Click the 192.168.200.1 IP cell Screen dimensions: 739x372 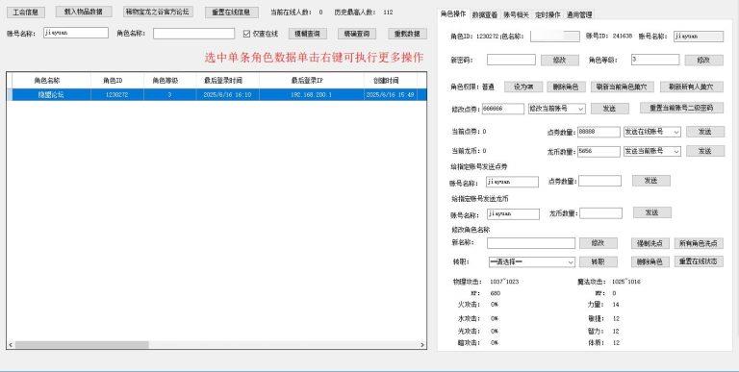[x=311, y=94]
